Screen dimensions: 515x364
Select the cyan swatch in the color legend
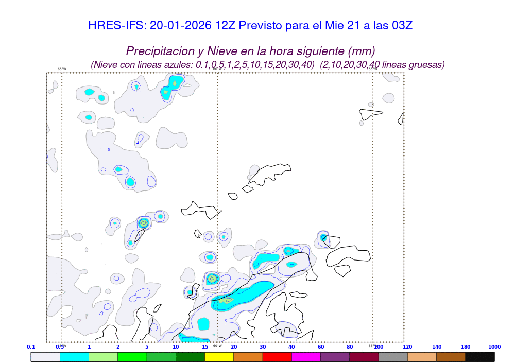click(74, 356)
